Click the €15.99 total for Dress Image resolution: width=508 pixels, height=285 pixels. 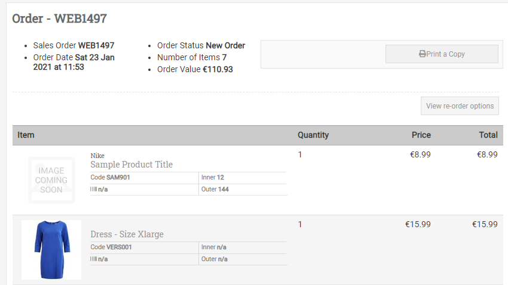coord(485,224)
